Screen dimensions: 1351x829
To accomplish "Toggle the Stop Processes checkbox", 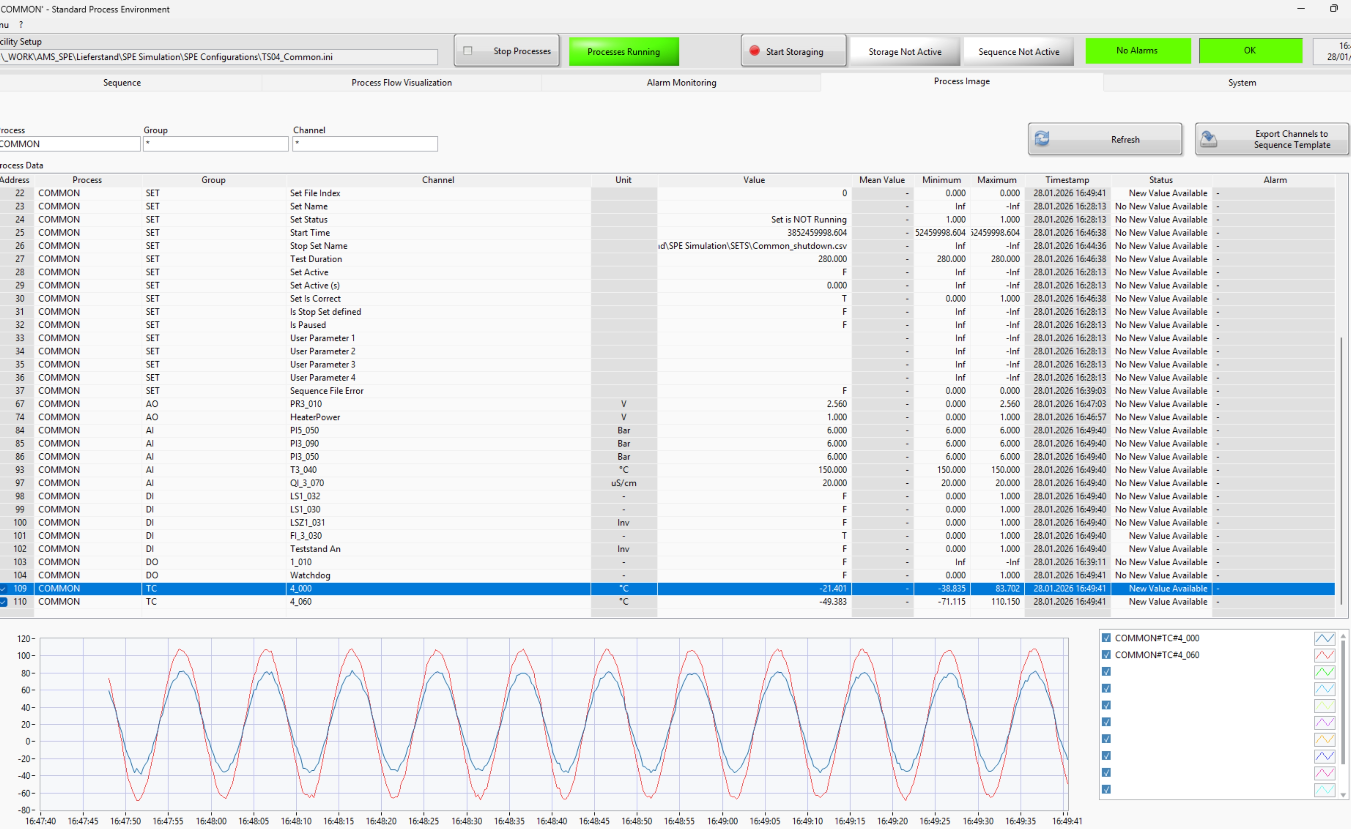I will (468, 50).
